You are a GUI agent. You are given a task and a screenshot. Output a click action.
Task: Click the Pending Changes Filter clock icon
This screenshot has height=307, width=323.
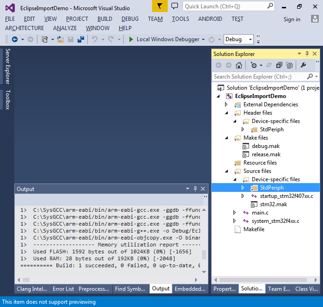254,65
